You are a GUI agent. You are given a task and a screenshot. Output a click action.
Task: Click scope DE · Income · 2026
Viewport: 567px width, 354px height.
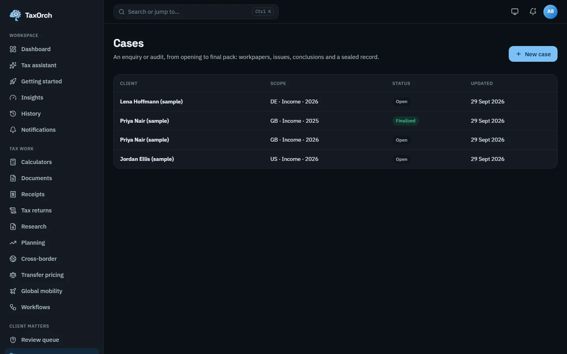pyautogui.click(x=294, y=101)
